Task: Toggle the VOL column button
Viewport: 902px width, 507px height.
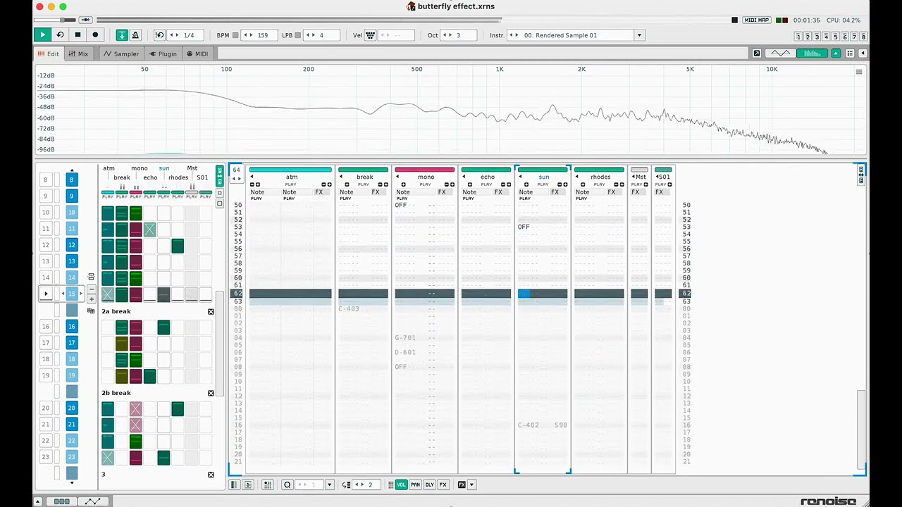Action: (401, 484)
